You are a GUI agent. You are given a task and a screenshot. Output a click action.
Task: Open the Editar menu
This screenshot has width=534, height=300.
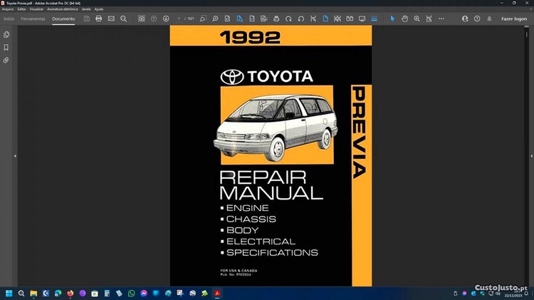22,9
